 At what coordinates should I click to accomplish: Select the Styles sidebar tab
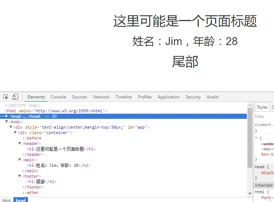coord(262,107)
